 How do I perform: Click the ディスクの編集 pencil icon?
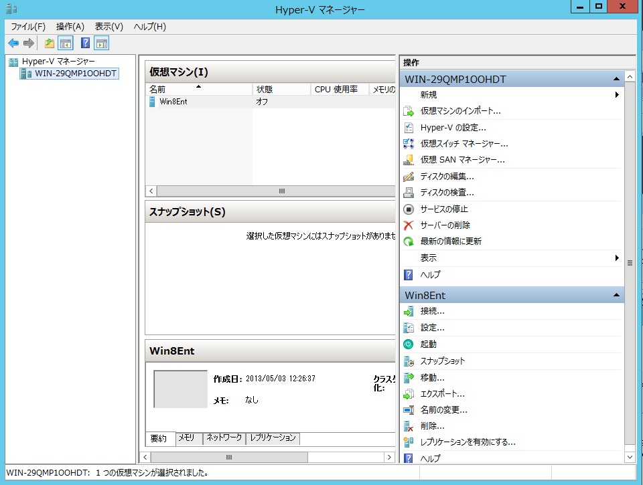coord(409,177)
